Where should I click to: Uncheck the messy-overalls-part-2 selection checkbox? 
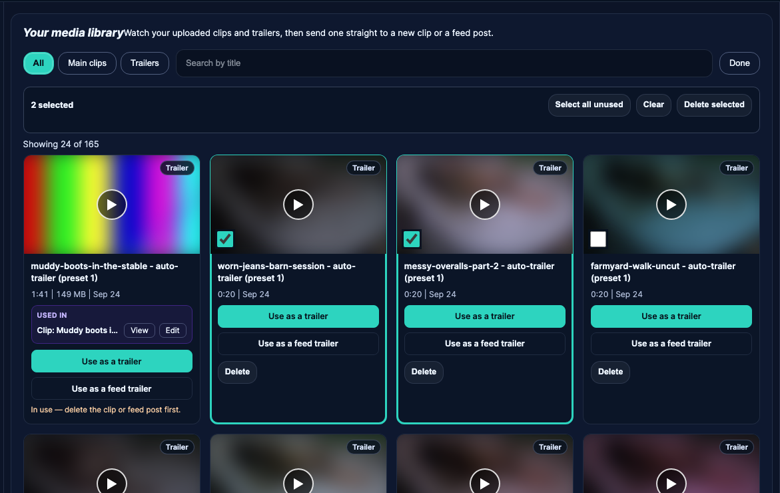click(412, 239)
